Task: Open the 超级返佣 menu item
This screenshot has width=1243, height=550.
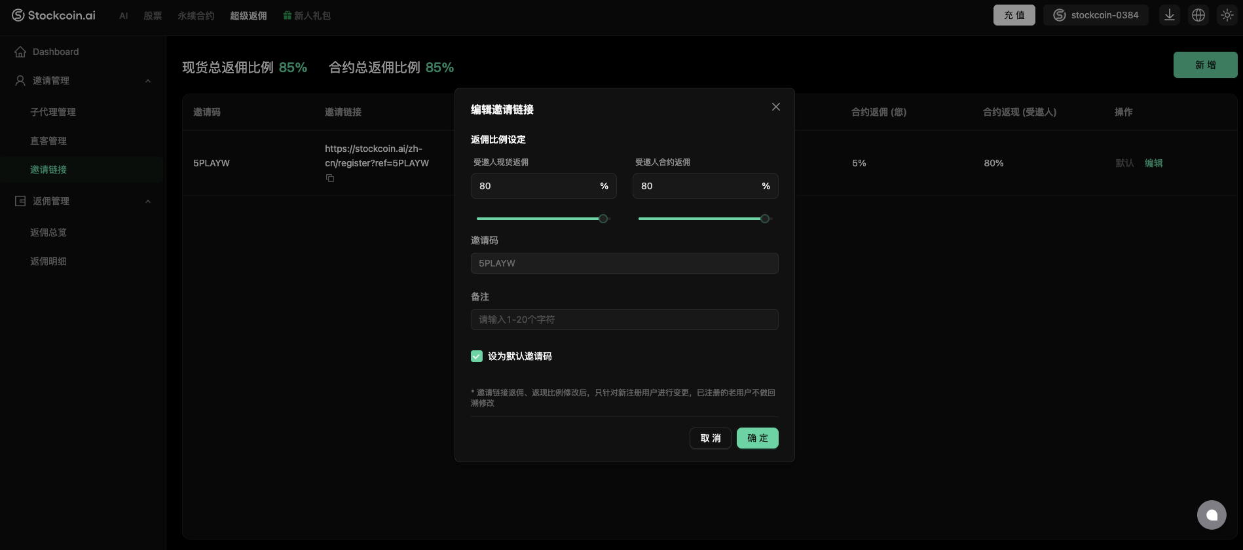Action: [248, 16]
